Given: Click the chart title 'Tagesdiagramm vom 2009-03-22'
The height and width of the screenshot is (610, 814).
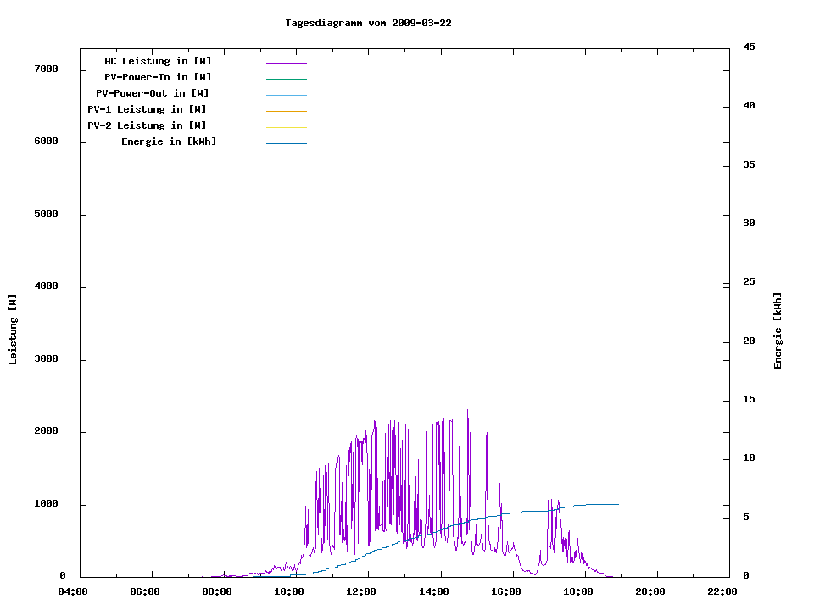Looking at the screenshot, I should click(368, 23).
